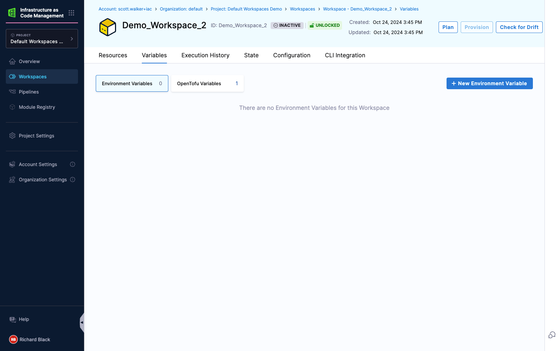Click the Variables breadcrumb link
559x351 pixels.
(x=409, y=9)
